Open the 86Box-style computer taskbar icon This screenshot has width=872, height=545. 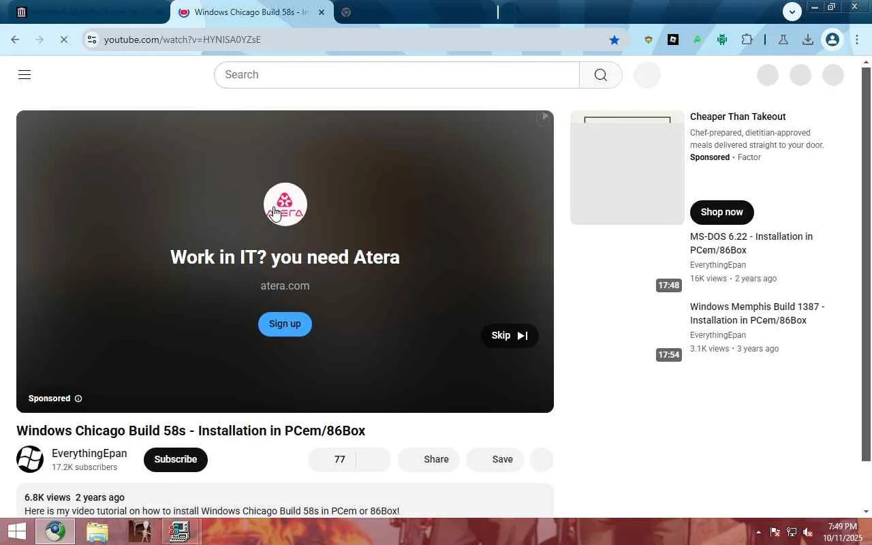(x=180, y=531)
